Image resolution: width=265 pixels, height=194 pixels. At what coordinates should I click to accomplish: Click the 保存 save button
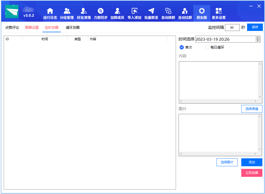(255, 27)
